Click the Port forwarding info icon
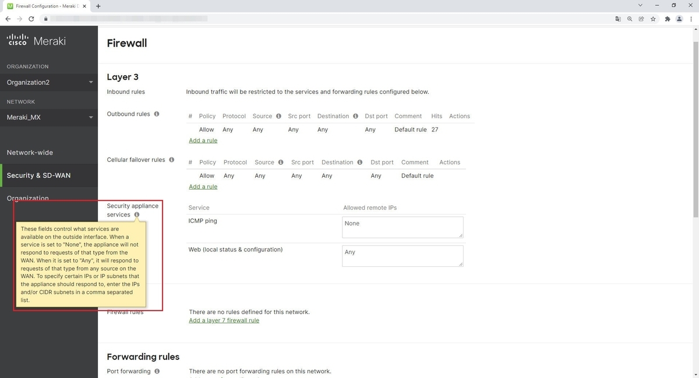Image resolution: width=699 pixels, height=378 pixels. tap(156, 371)
